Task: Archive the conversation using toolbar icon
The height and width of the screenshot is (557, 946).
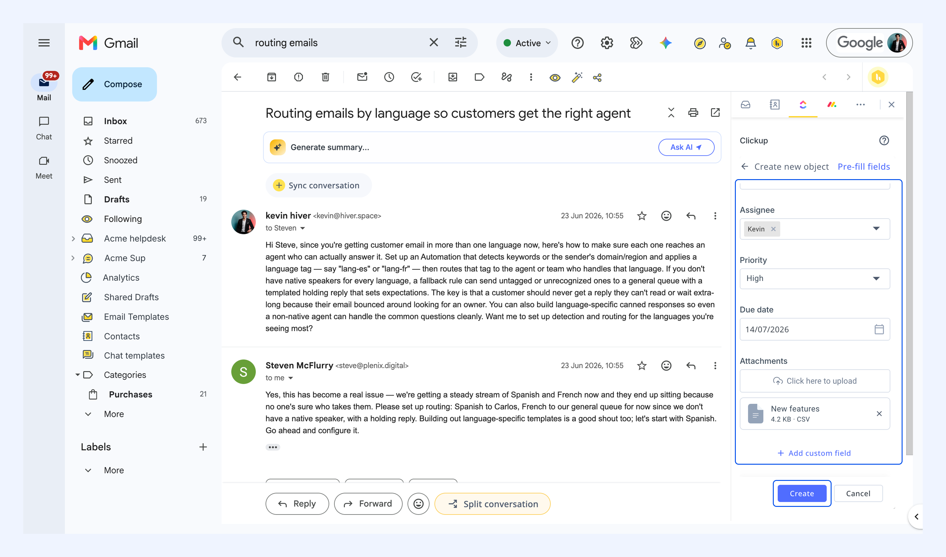Action: tap(271, 77)
